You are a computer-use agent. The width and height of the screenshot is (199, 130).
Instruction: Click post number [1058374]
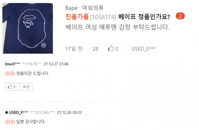103,17
